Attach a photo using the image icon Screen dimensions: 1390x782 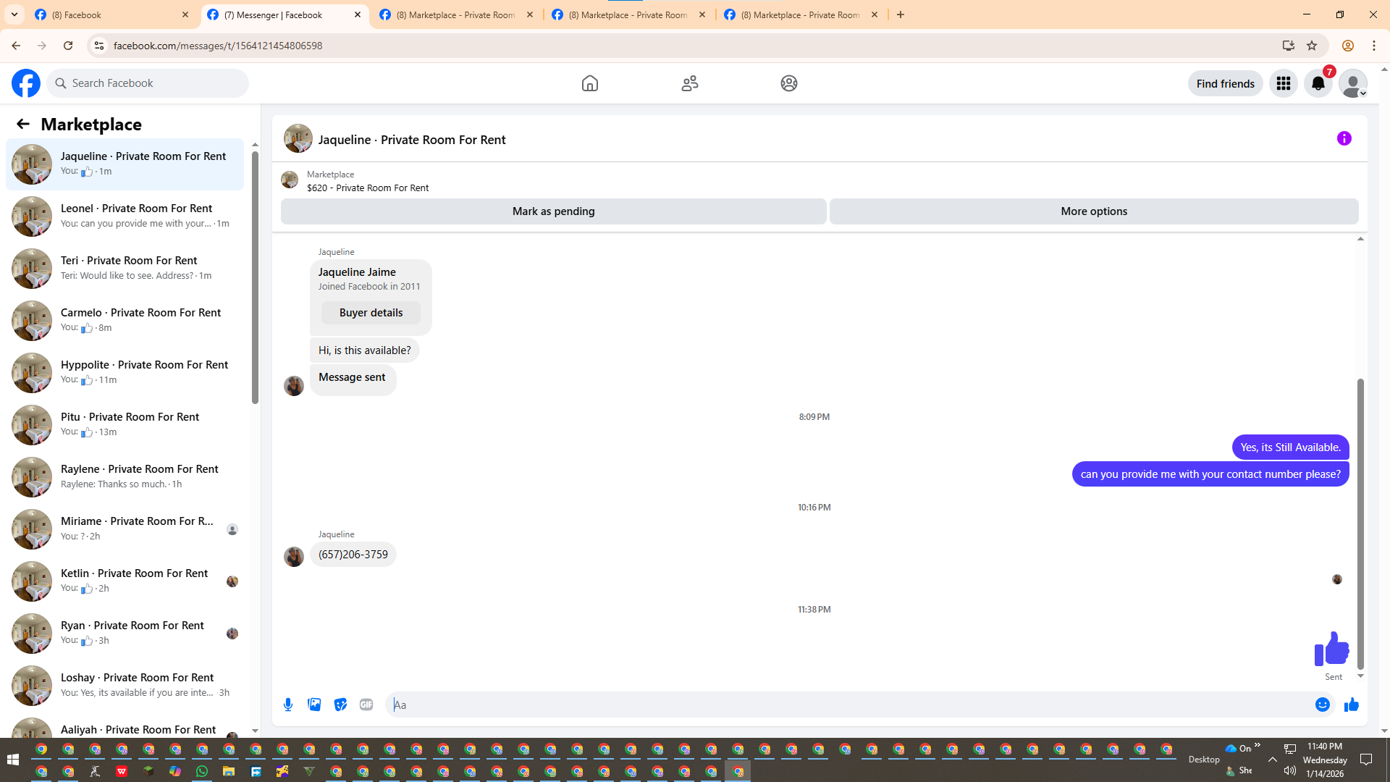click(x=314, y=705)
